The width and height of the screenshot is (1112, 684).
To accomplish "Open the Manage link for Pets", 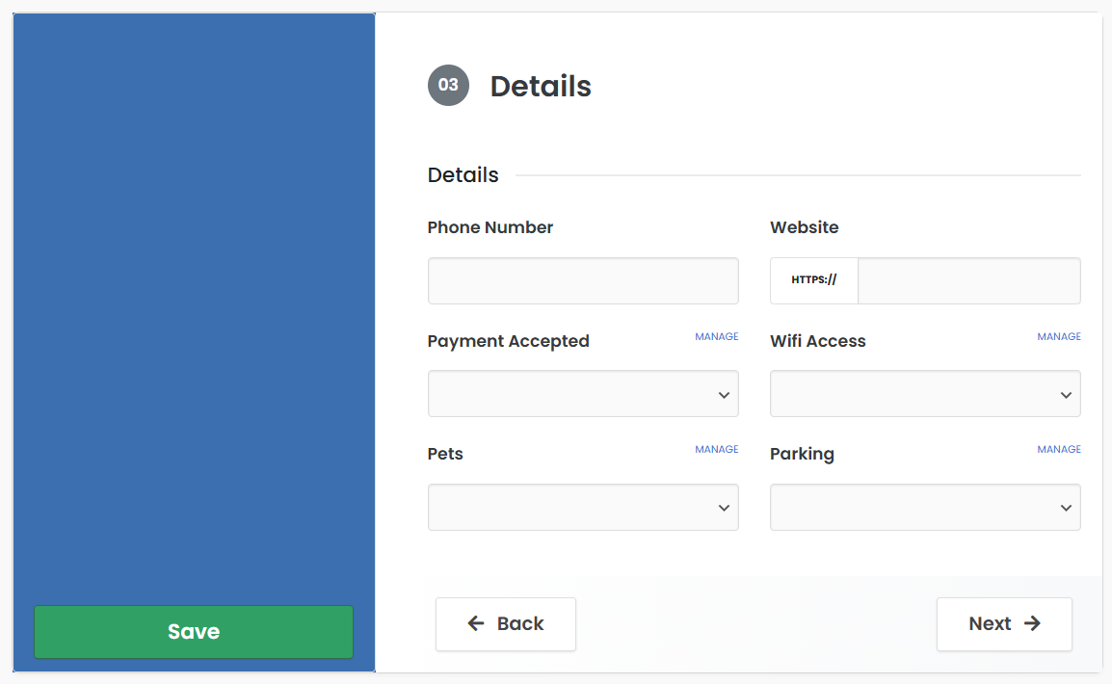I will point(717,450).
